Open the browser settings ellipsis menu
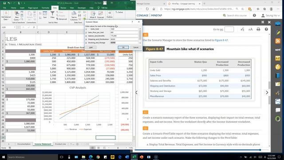The width and height of the screenshot is (284, 160). pyautogui.click(x=278, y=9)
